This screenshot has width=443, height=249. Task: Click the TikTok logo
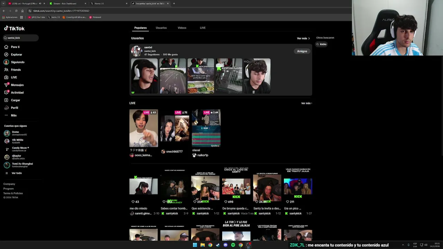[14, 28]
